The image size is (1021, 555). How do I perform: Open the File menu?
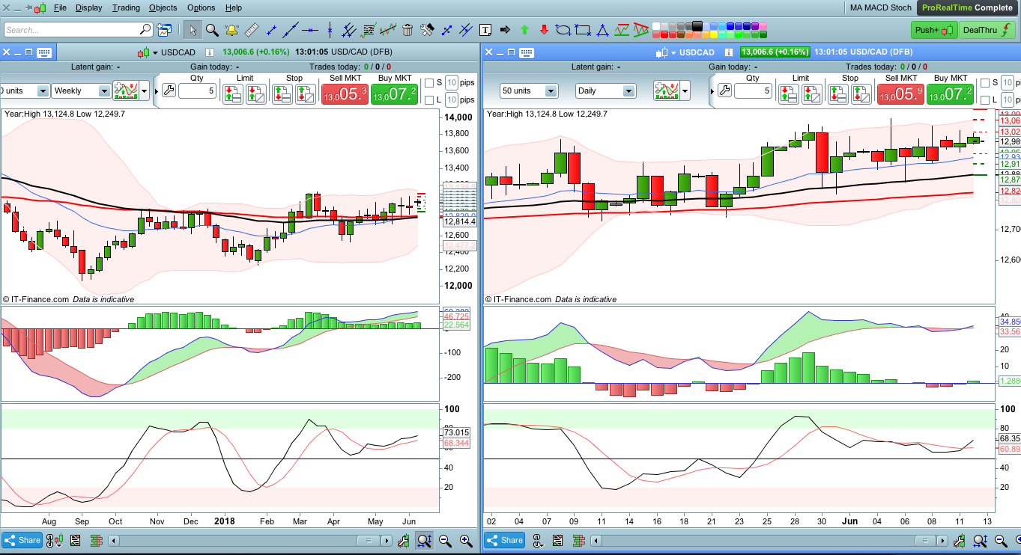coord(61,7)
